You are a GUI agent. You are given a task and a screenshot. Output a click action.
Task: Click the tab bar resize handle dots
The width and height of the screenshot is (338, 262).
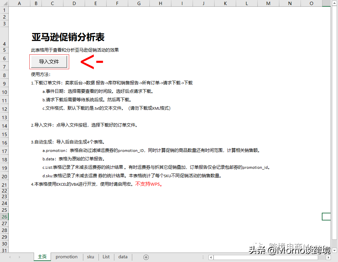pyautogui.click(x=203, y=257)
